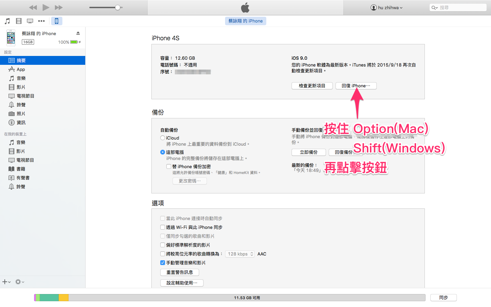Screen dimensions: 491x307
Task: Click the 設定輔助使用… button
Action: (x=182, y=283)
